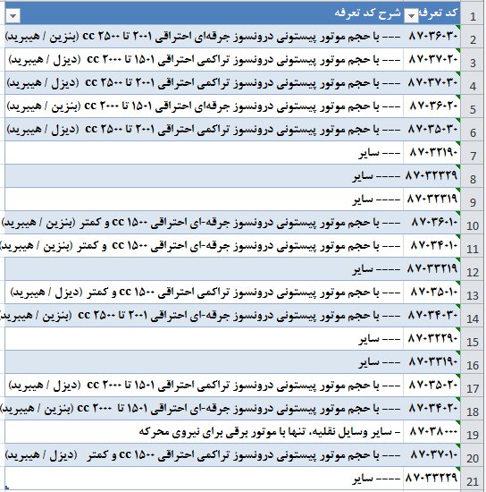Select row header 3
The image size is (486, 492).
(x=473, y=60)
